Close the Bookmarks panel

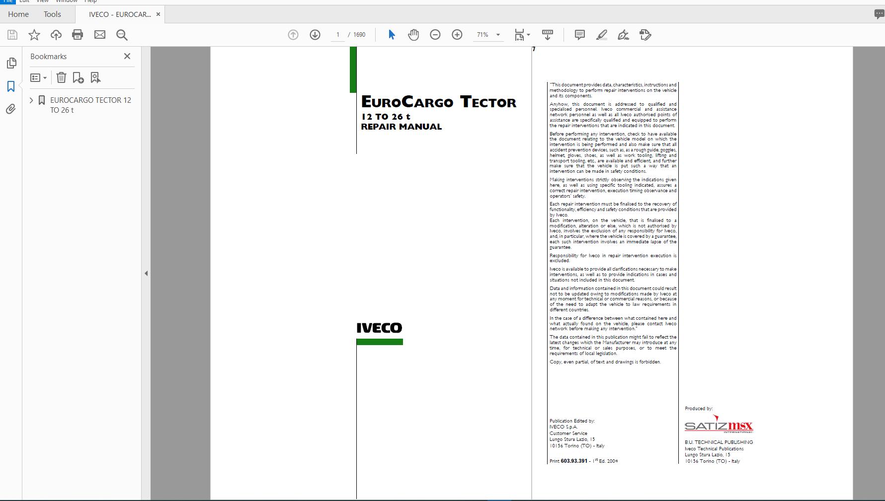[x=127, y=56]
